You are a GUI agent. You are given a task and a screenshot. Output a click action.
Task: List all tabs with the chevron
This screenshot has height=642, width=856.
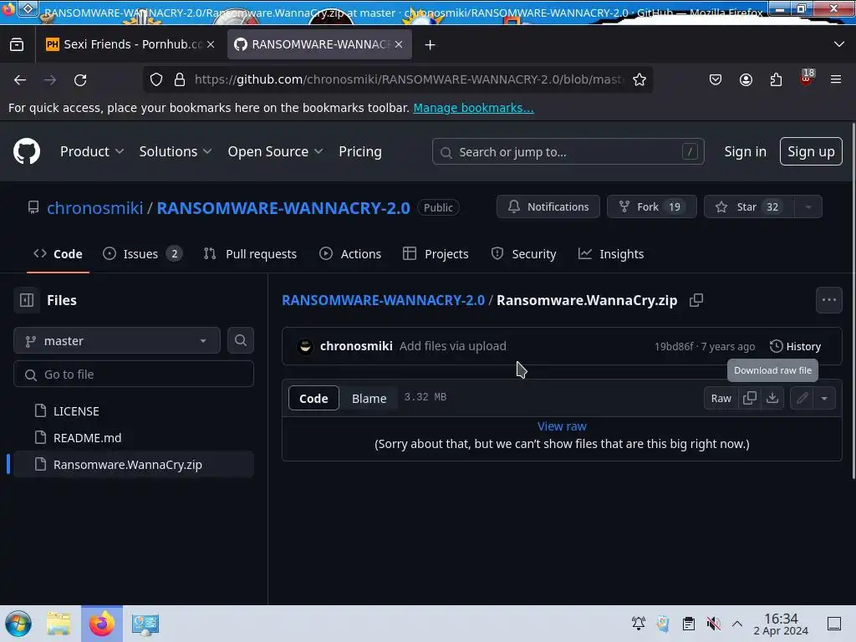coord(839,44)
